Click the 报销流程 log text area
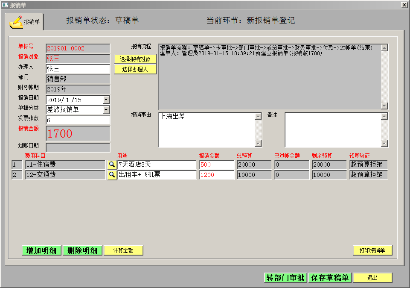The width and height of the screenshot is (410, 288). [x=270, y=77]
